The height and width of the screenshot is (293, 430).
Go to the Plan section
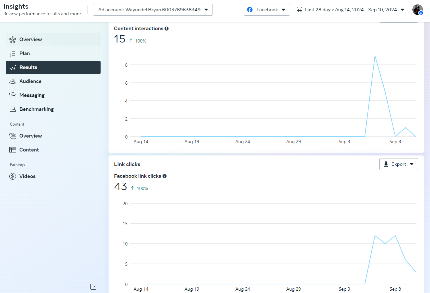tap(53, 53)
